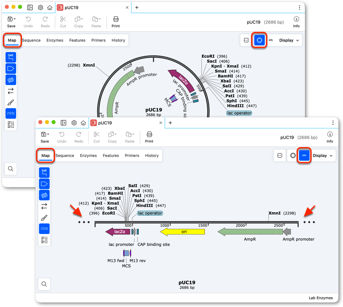Toggle features display in front window sidebar
343x307 pixels.
point(44,184)
